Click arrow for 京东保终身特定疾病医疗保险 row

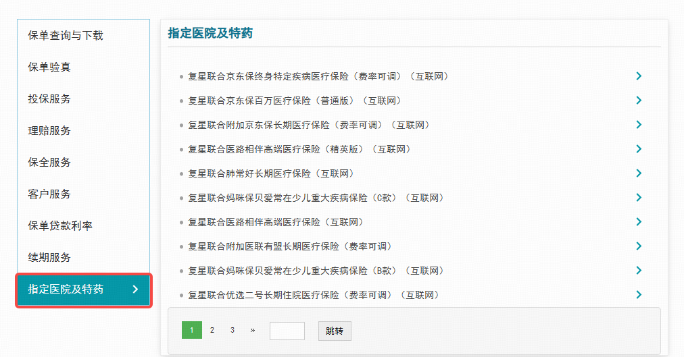[639, 76]
